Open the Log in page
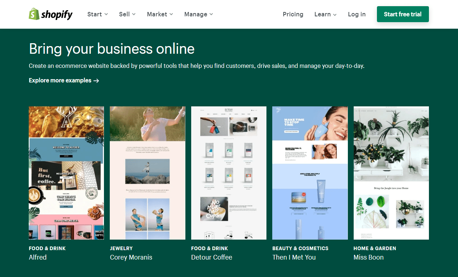This screenshot has width=458, height=277. [357, 14]
